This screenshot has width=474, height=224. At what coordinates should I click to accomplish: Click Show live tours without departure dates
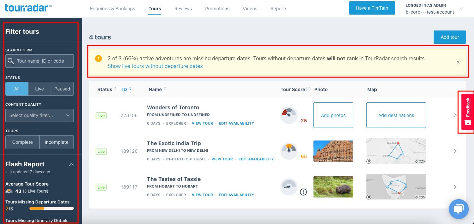[155, 66]
